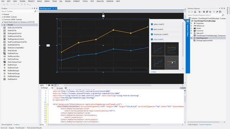Select RadLinearGauge in the Toolbox

click(14, 73)
